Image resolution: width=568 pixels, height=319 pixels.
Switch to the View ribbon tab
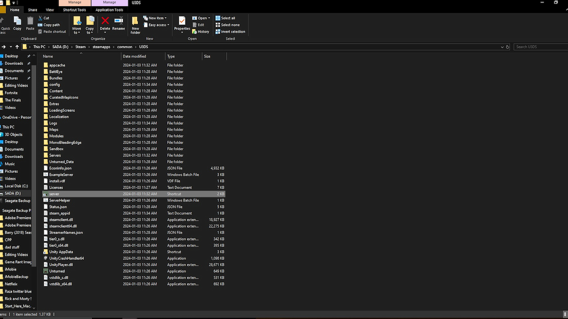[50, 9]
